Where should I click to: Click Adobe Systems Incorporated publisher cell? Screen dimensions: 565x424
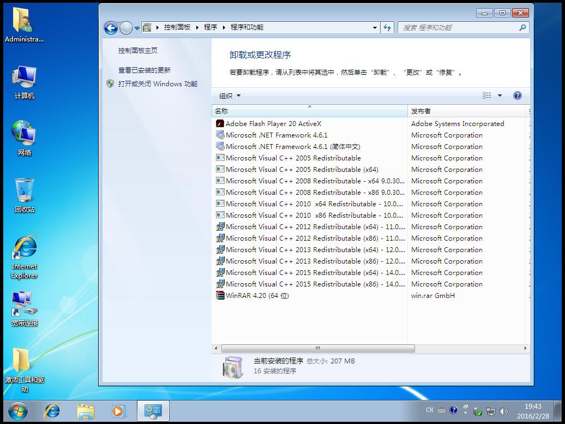pos(458,124)
